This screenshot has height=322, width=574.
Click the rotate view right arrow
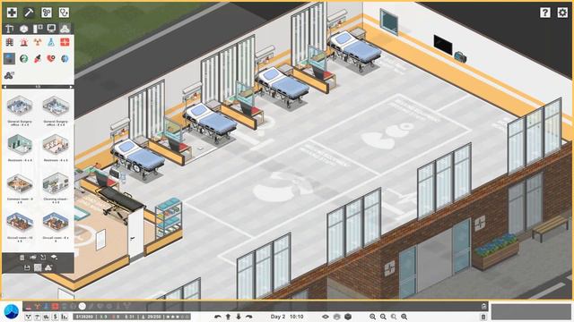click(249, 317)
